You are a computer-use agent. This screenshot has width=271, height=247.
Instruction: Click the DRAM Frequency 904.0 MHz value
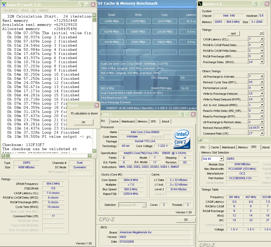(53, 184)
